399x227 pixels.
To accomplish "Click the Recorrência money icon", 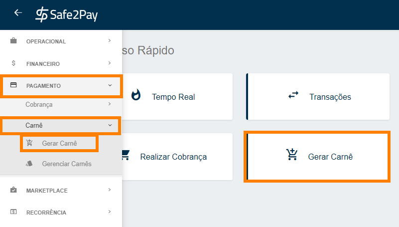I will [x=13, y=212].
